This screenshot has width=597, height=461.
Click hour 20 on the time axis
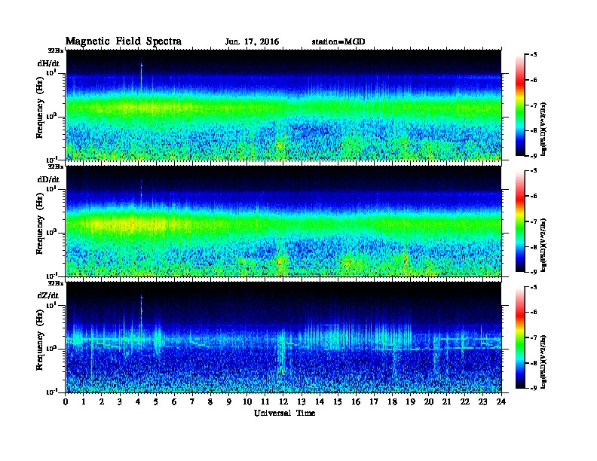429,402
